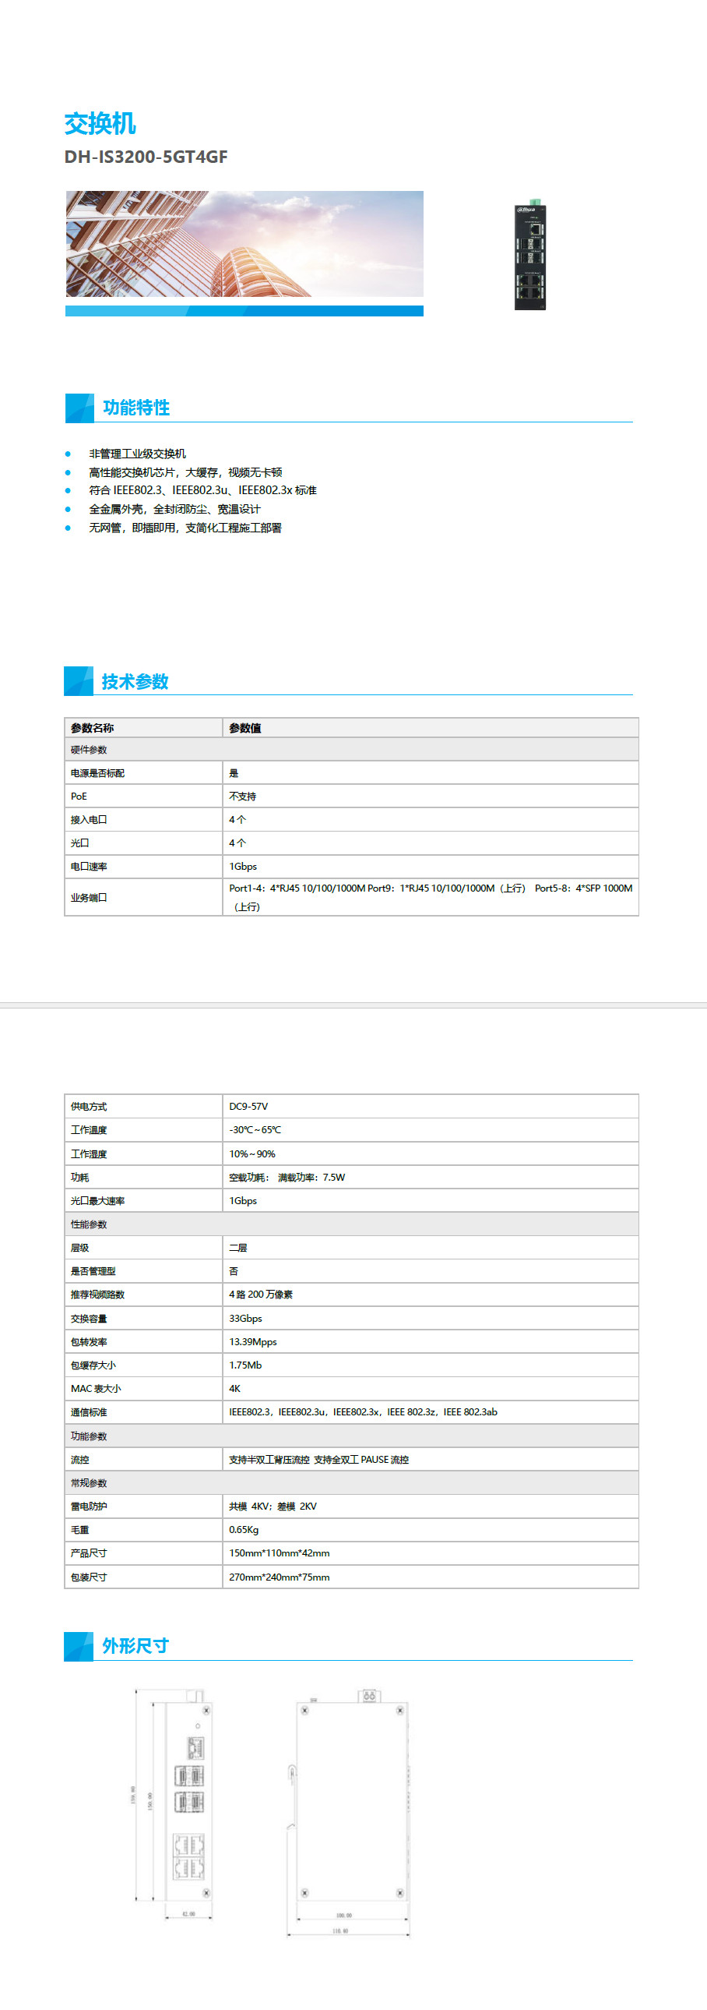Click the 性能参数 group row
Screen dimensions: 707x2010
click(351, 1224)
